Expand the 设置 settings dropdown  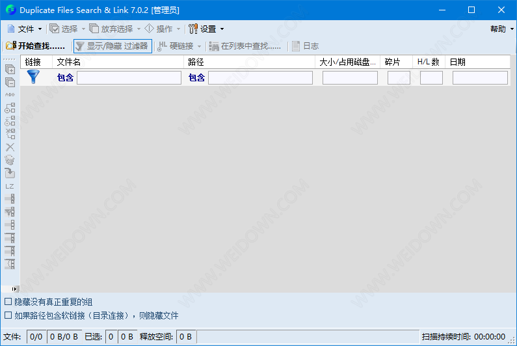[206, 29]
